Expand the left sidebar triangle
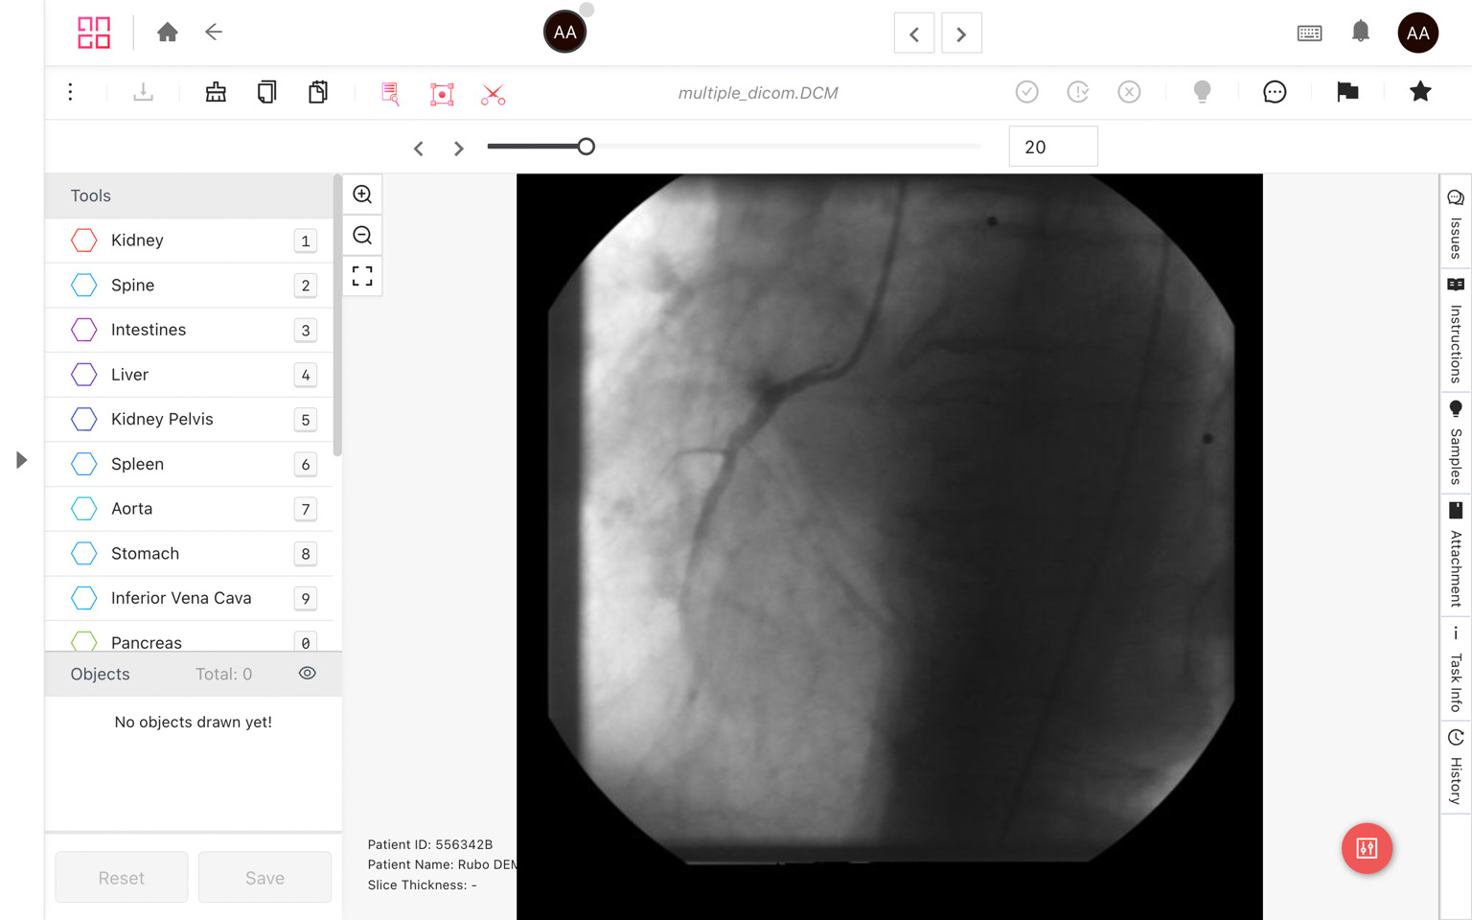The height and width of the screenshot is (920, 1472). tap(21, 460)
